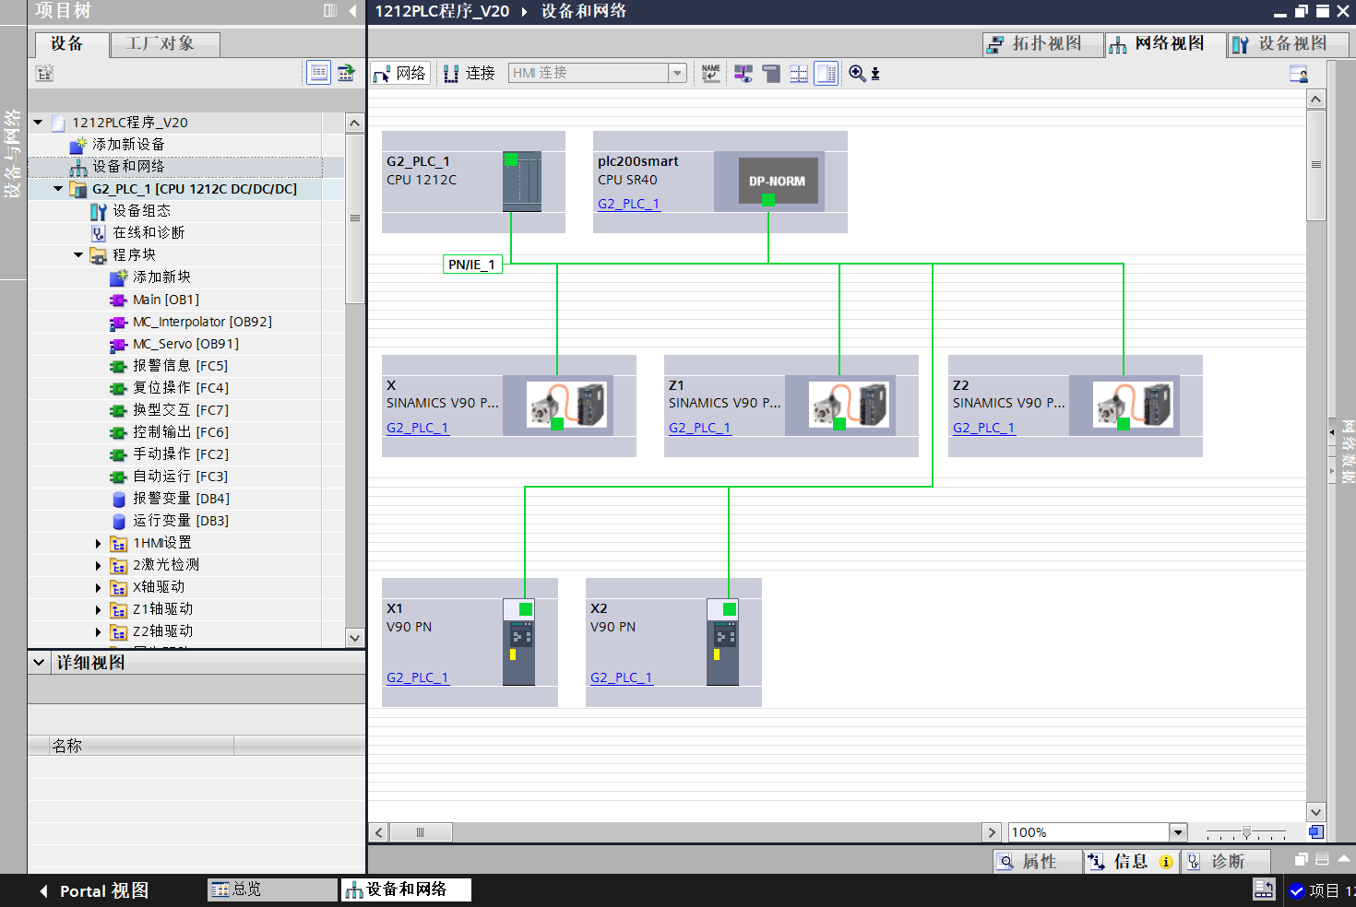Image resolution: width=1356 pixels, height=907 pixels.
Task: Select the 设备 tab in project tree
Action: 70,43
